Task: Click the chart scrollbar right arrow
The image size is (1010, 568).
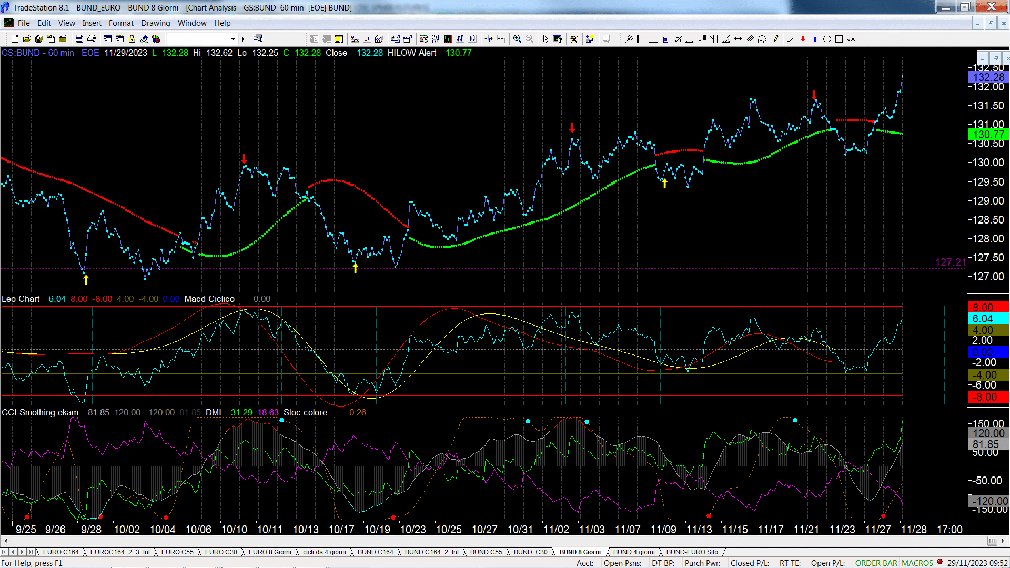Action: tap(1004, 541)
